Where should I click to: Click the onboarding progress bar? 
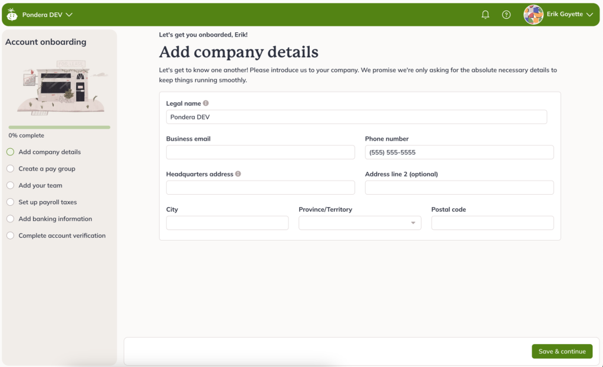(59, 127)
